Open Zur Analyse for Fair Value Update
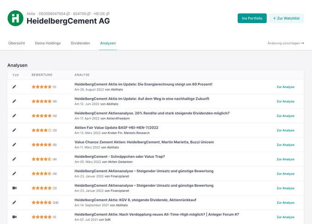Viewport: 312px width, 224px height. pyautogui.click(x=285, y=130)
